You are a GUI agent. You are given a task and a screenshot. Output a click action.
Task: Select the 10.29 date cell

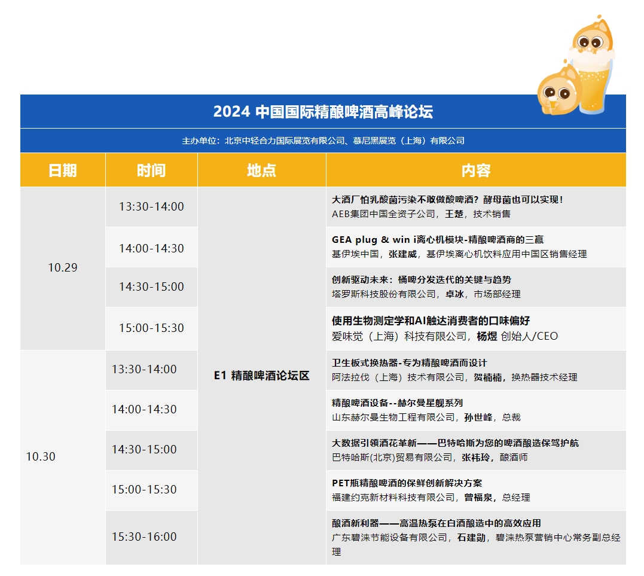click(63, 268)
